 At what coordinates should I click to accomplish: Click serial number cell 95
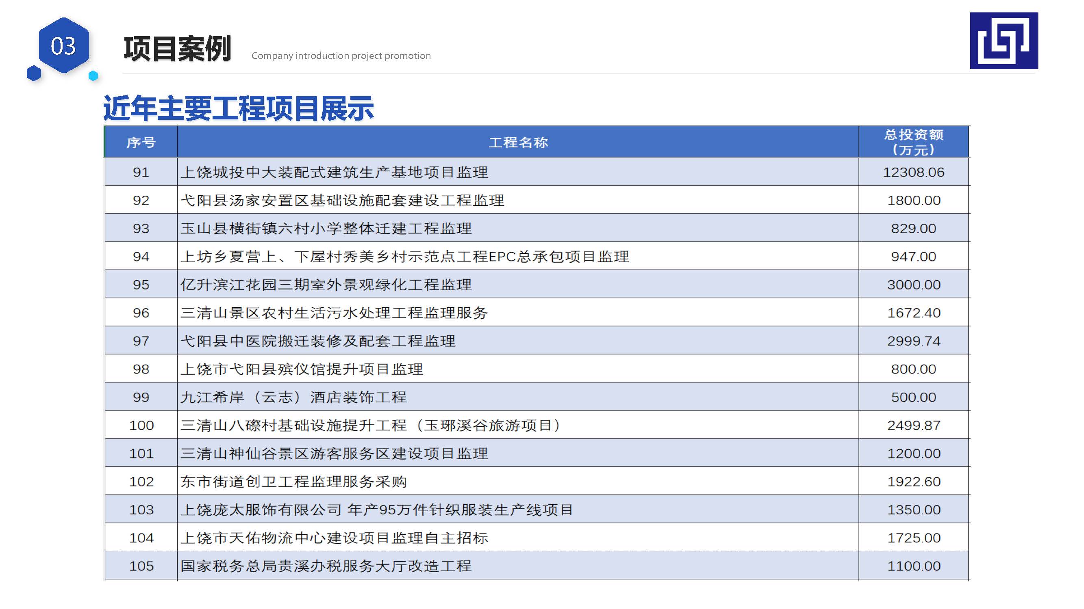coord(141,285)
